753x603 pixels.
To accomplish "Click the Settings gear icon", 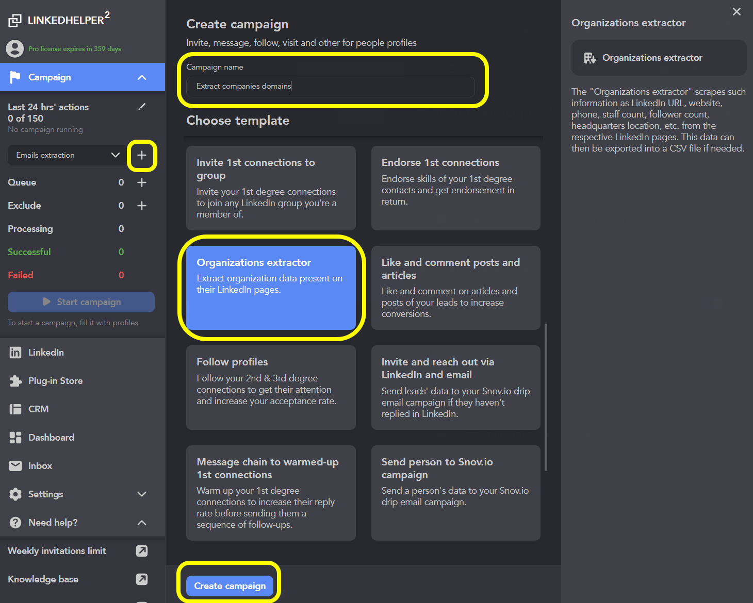I will [15, 494].
